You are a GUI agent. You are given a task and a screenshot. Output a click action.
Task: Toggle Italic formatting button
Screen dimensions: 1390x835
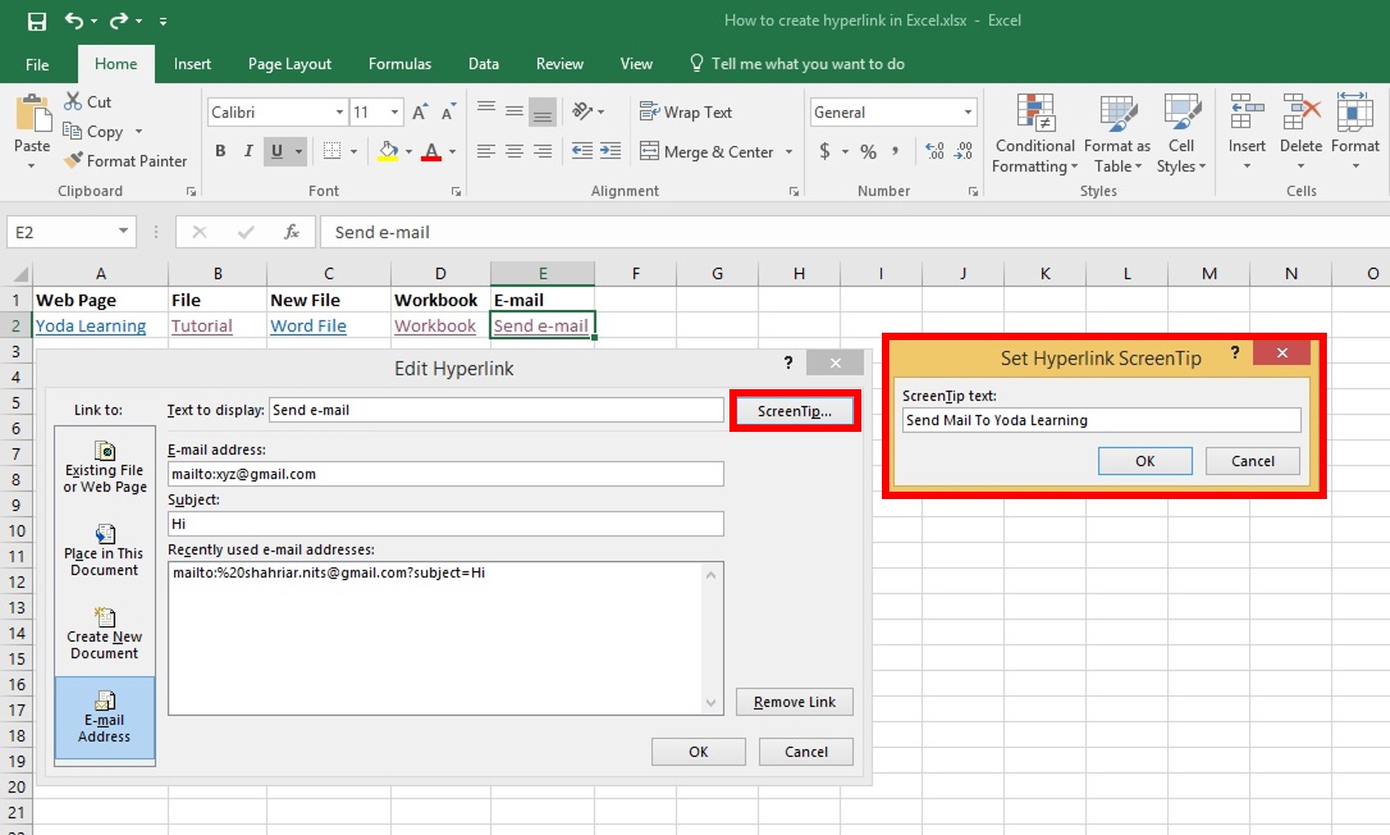coord(248,151)
